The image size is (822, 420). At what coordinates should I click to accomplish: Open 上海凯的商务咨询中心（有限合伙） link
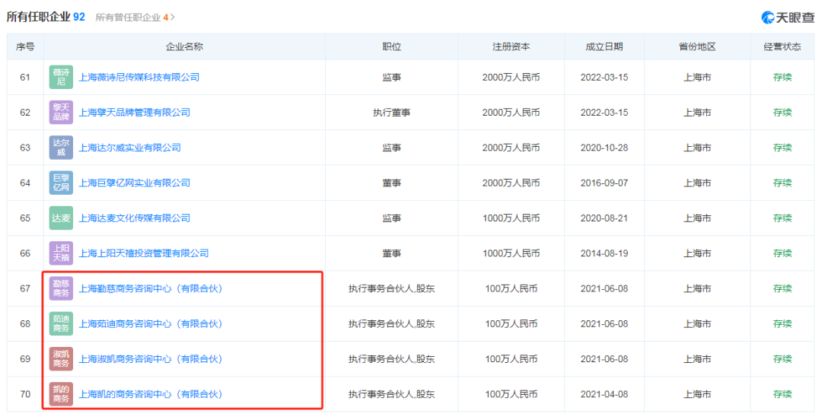tap(151, 394)
